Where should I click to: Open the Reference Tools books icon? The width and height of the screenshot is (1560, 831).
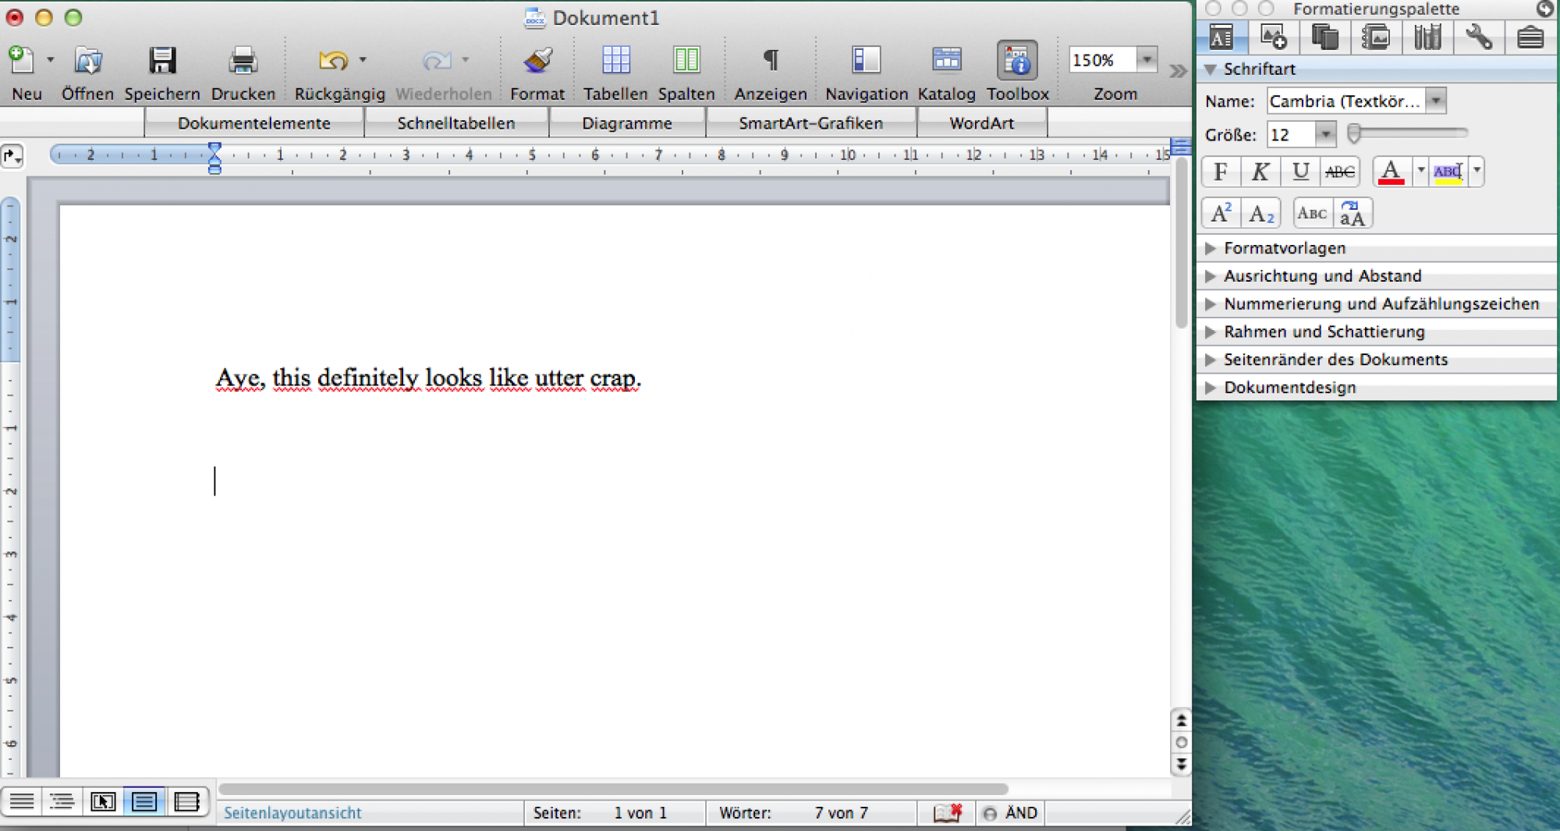[x=1427, y=37]
